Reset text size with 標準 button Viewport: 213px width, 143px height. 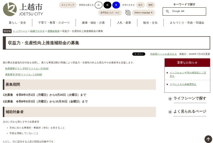[150, 5]
